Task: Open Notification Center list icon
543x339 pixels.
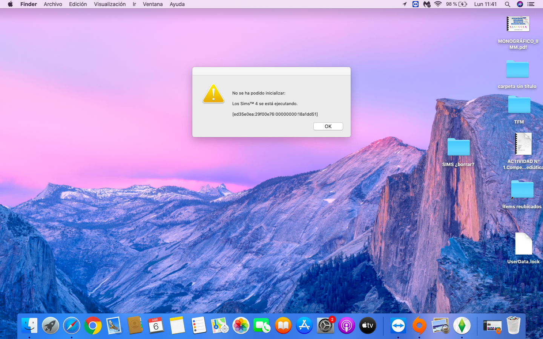Action: pos(531,4)
